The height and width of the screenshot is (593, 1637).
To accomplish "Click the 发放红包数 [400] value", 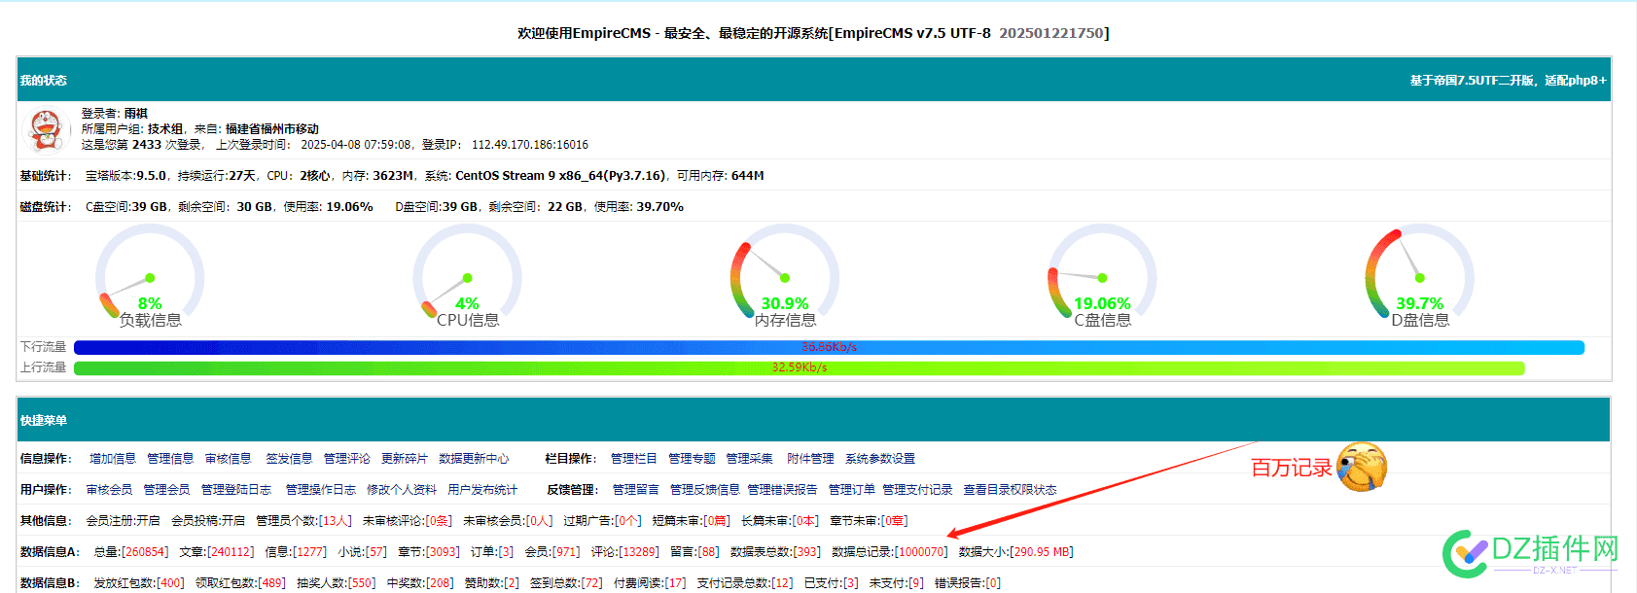I will click(x=170, y=583).
